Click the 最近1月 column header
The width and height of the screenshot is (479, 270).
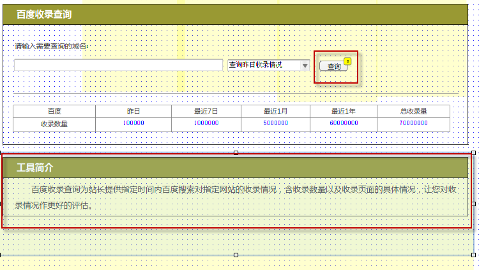point(275,111)
